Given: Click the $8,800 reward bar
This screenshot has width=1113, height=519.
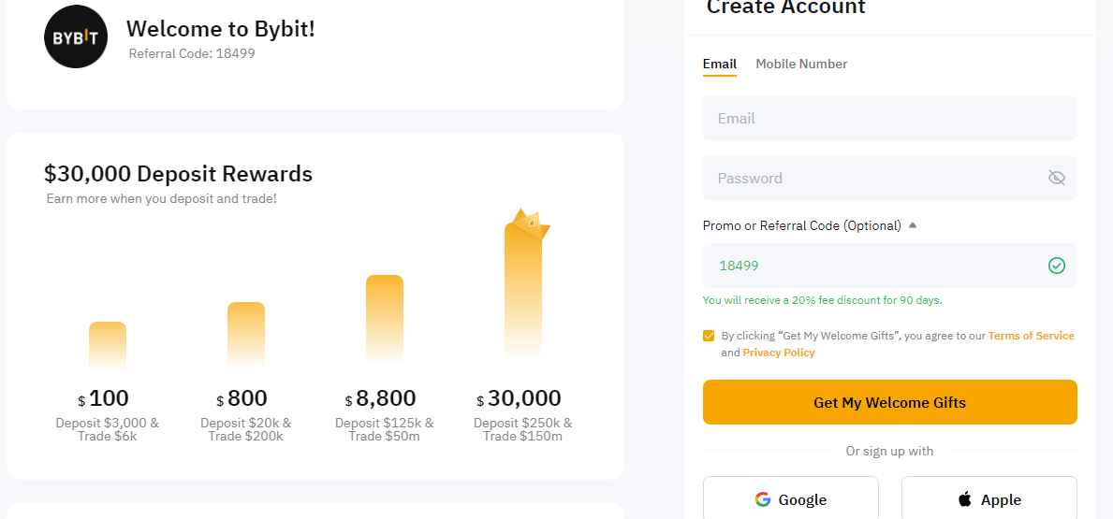Looking at the screenshot, I should 385,320.
